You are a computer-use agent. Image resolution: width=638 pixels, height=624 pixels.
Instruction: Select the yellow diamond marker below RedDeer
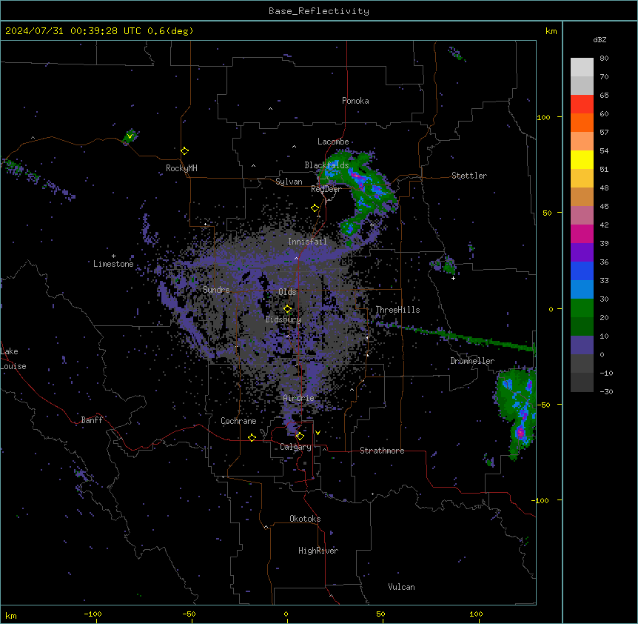pos(315,208)
